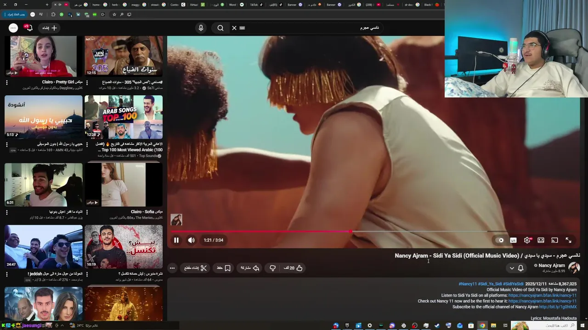Mute the video player volume
Screen dimensions: 588x330
pos(191,240)
